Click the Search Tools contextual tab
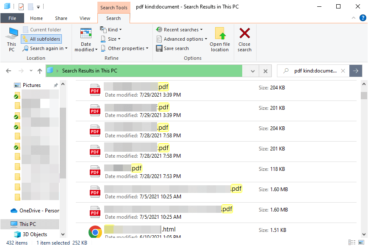Image resolution: width=368 pixels, height=248 pixels. tap(114, 8)
